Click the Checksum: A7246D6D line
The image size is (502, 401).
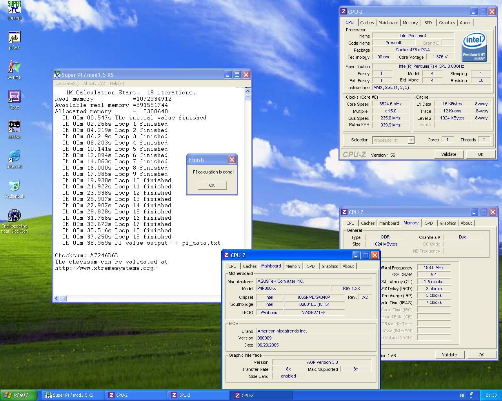coord(87,255)
